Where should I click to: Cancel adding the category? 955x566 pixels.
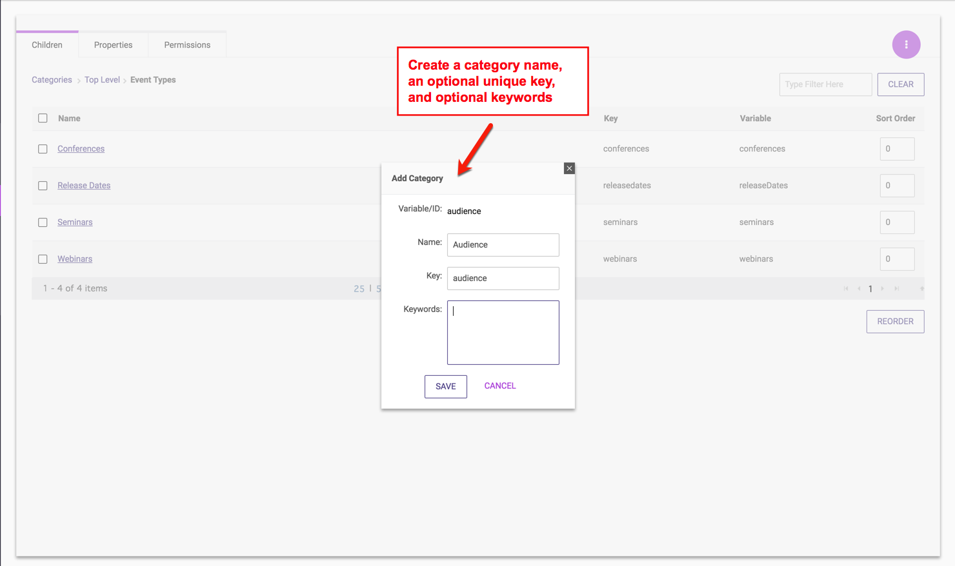pyautogui.click(x=500, y=385)
